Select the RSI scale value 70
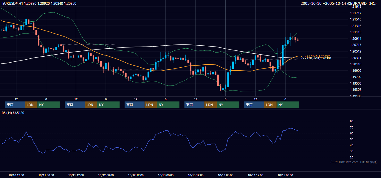 click(351, 127)
